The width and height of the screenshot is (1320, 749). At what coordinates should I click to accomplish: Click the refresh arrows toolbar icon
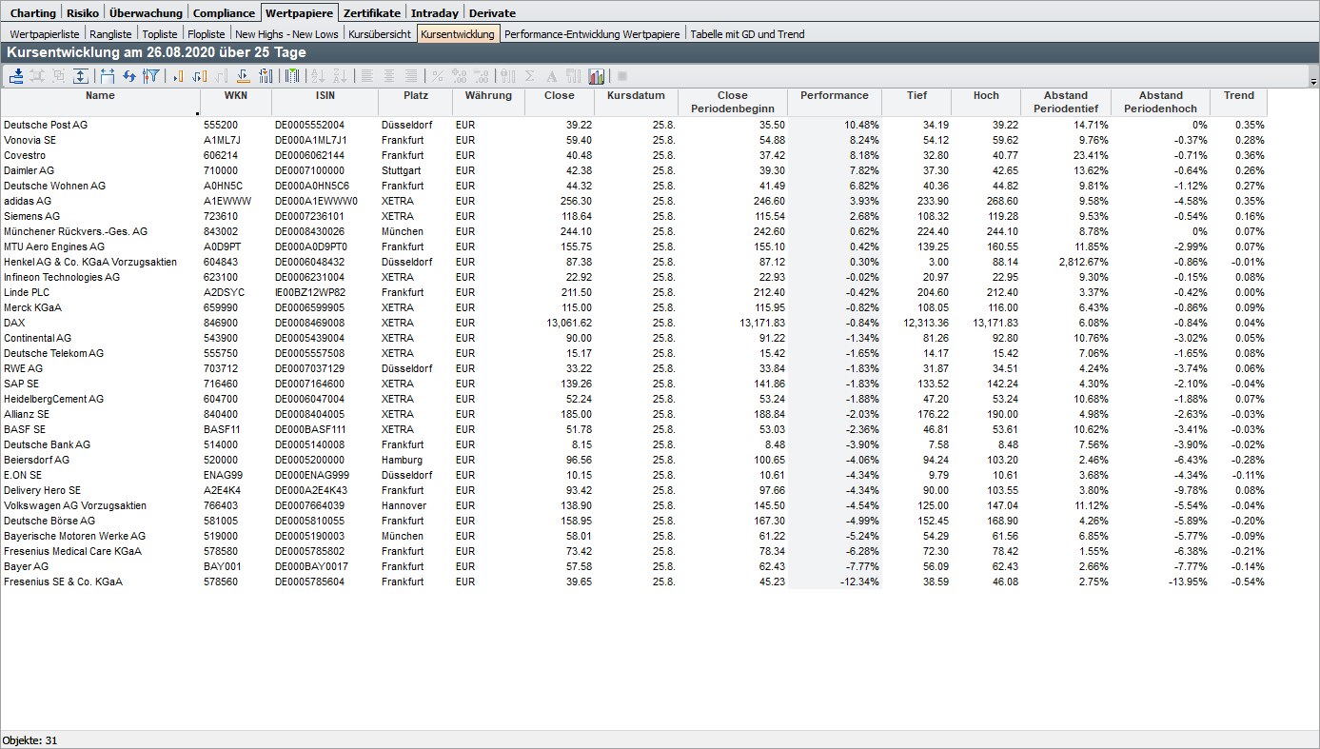pos(129,76)
